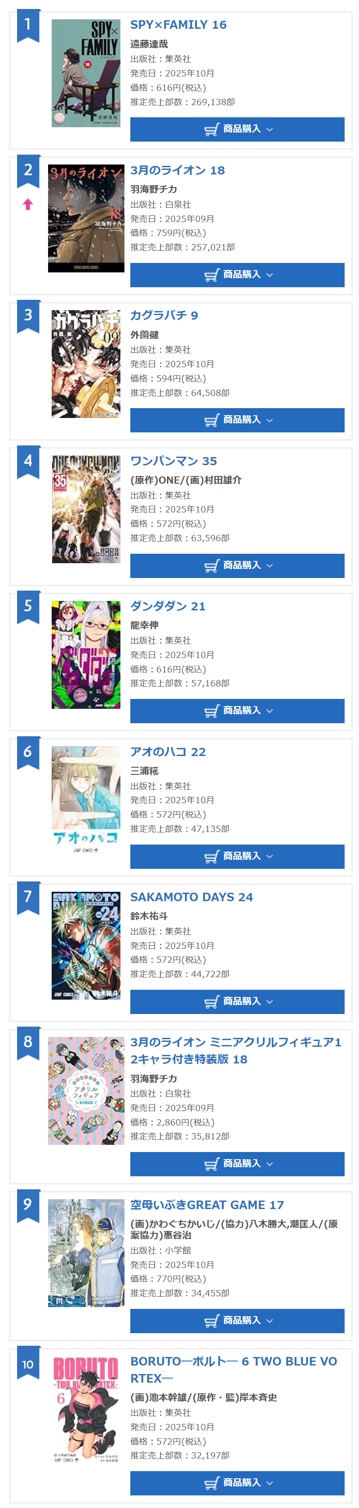Click the BORUTO volume 6 cover image
This screenshot has height=1508, width=359.
[86, 1409]
